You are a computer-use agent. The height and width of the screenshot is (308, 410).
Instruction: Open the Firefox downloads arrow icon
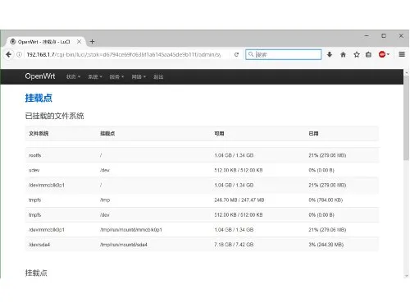[330, 54]
